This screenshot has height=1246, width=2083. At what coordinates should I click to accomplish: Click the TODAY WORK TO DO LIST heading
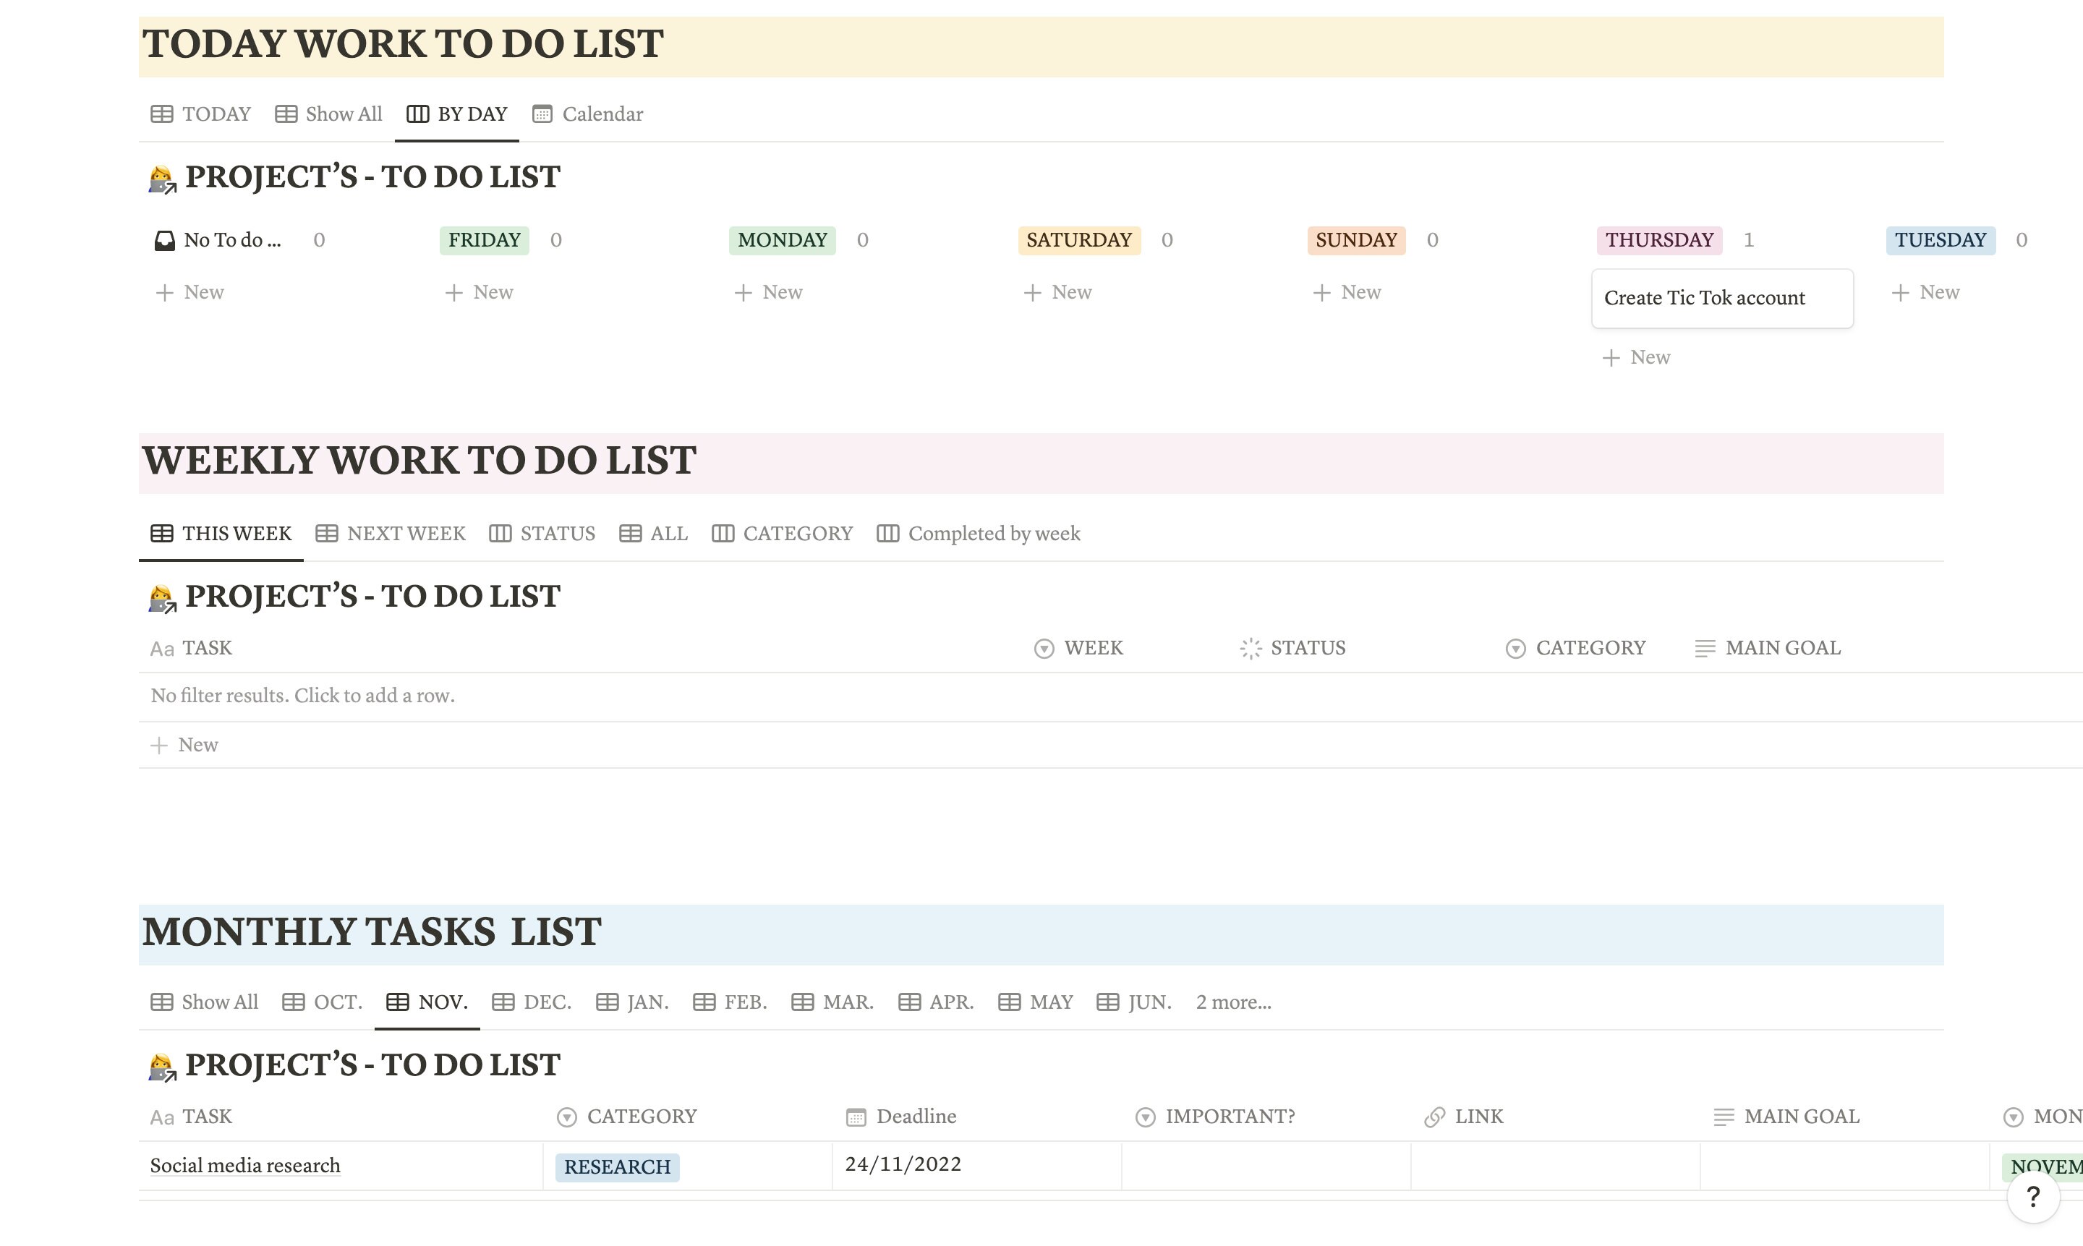(x=403, y=45)
